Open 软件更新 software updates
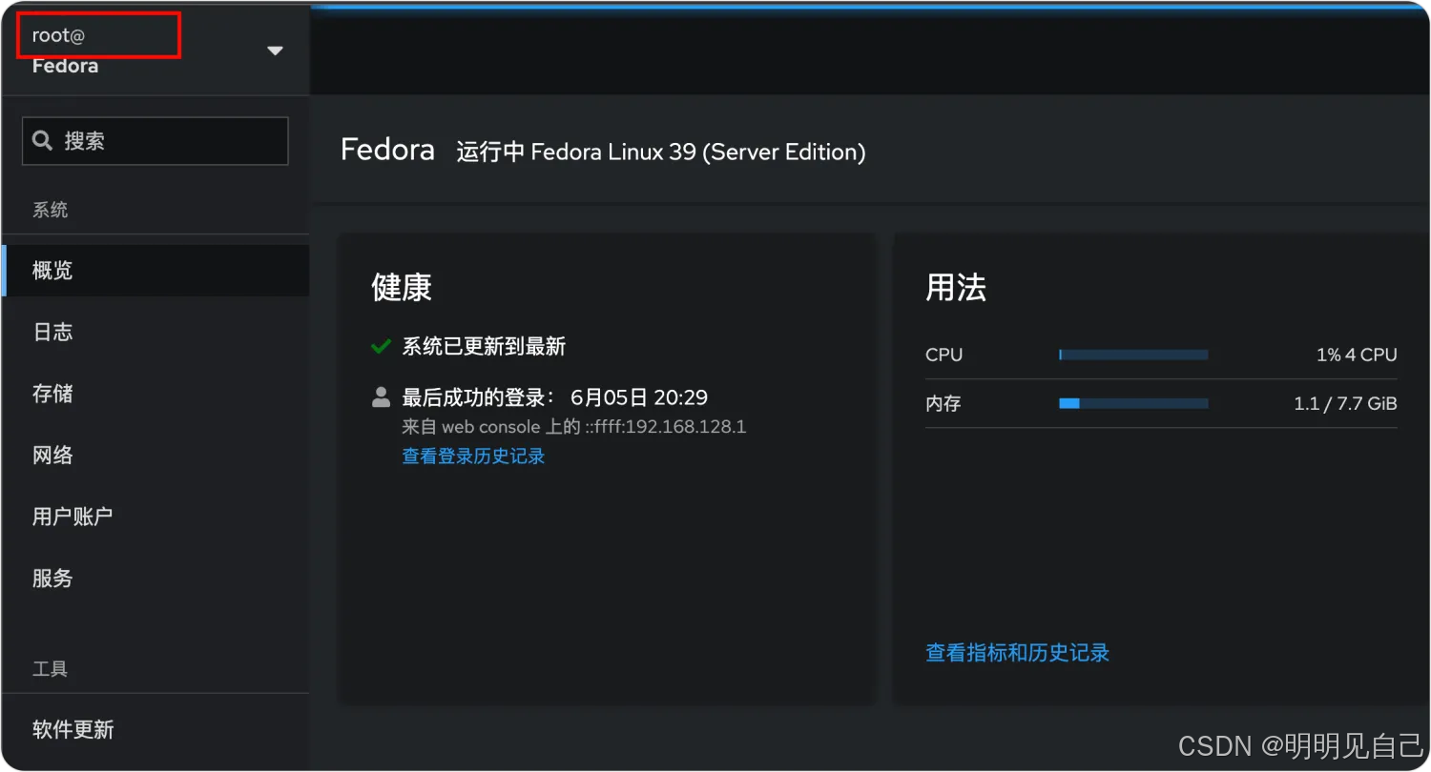1431x772 pixels. [x=156, y=730]
